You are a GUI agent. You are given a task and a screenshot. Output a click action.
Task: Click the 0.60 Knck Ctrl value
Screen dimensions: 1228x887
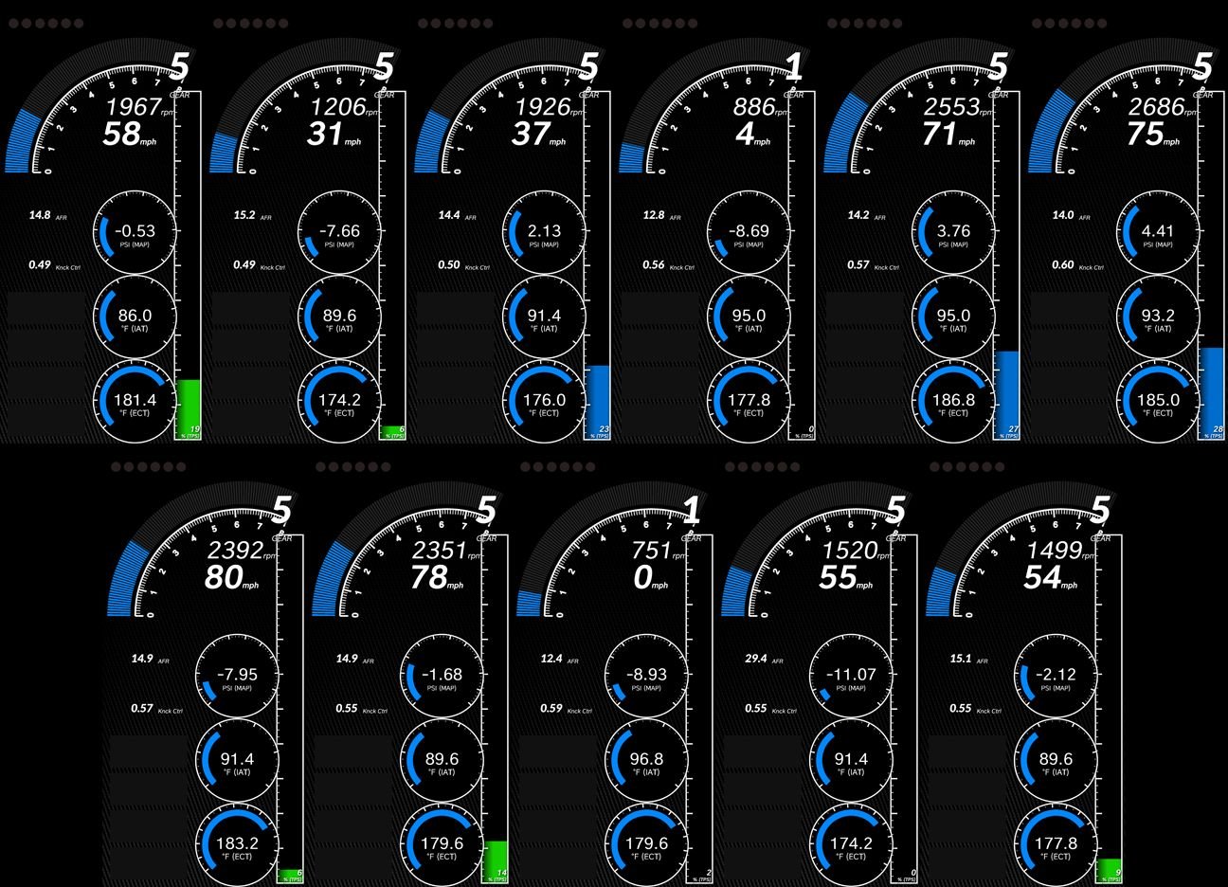(x=1062, y=265)
